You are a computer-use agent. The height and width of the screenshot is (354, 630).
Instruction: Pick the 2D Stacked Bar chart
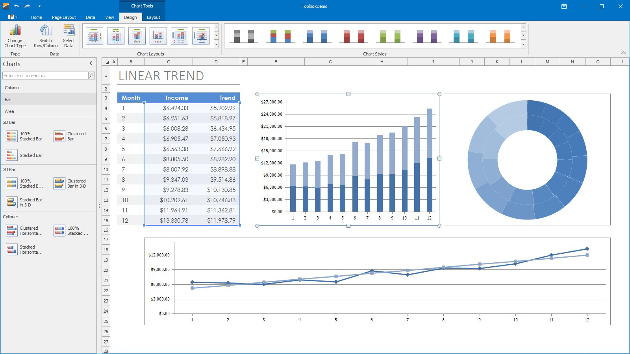click(12, 155)
